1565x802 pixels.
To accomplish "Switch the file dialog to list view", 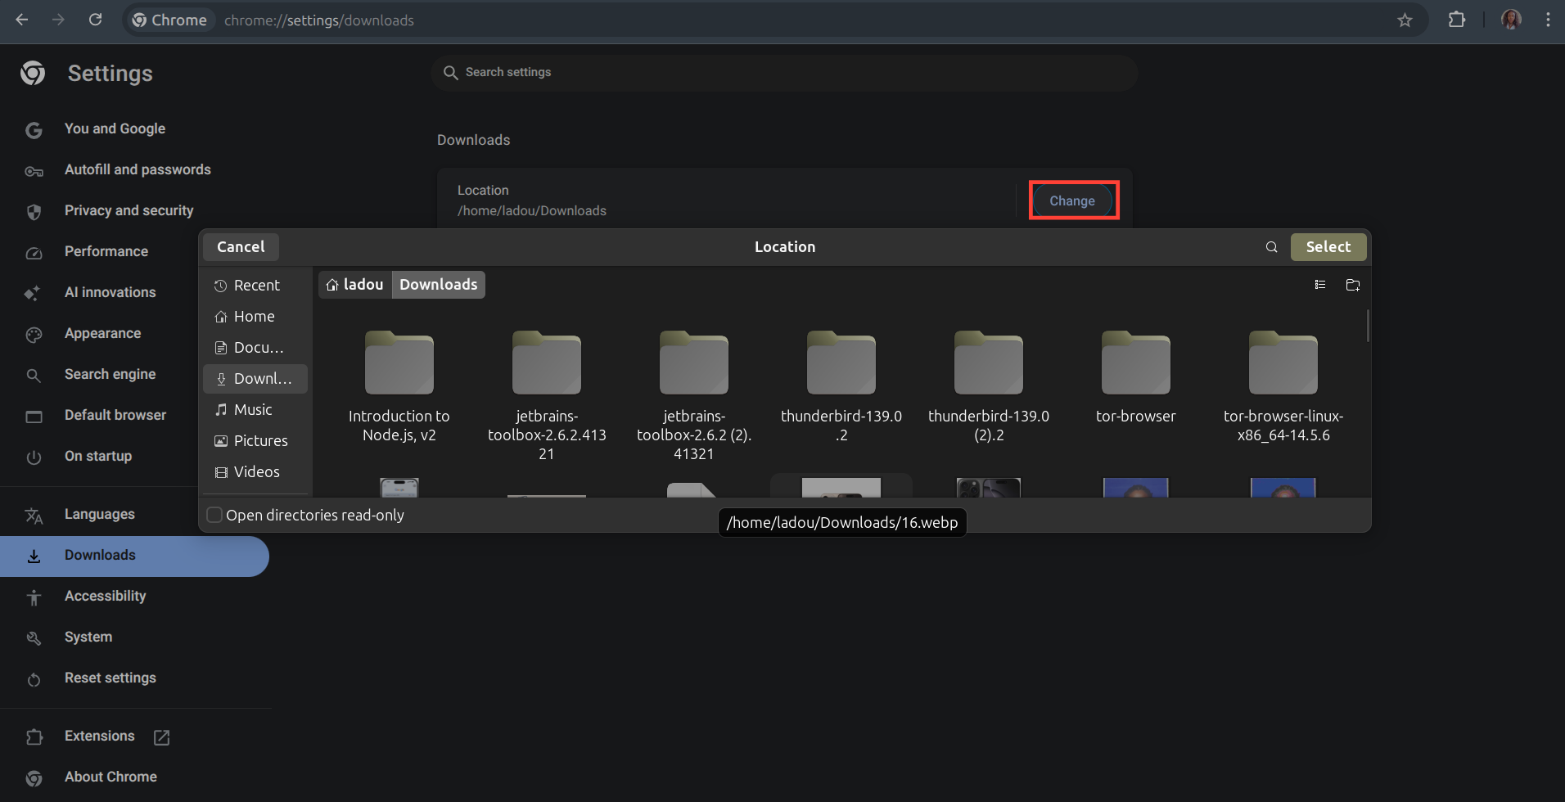I will [x=1319, y=284].
